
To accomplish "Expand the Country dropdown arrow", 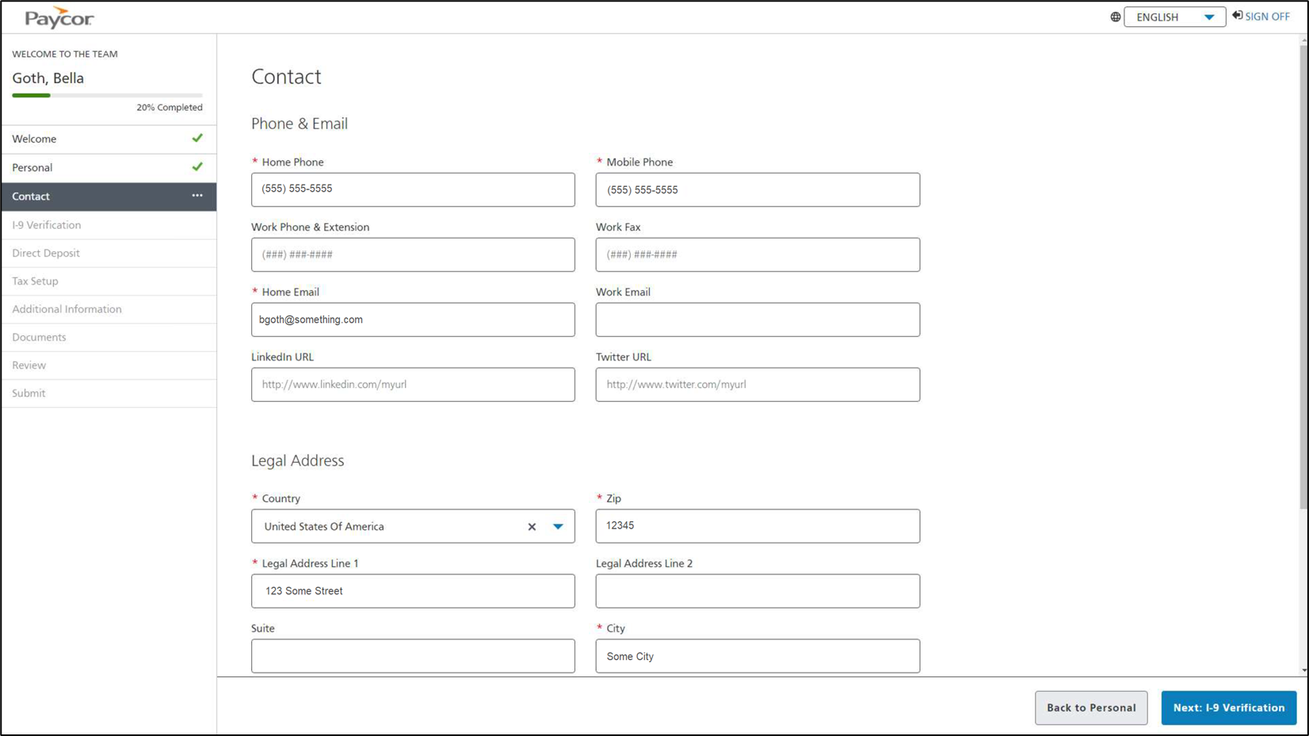I will pyautogui.click(x=558, y=527).
